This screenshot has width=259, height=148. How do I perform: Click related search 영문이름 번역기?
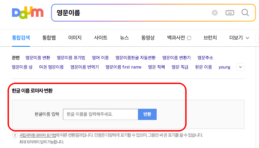[85, 67]
